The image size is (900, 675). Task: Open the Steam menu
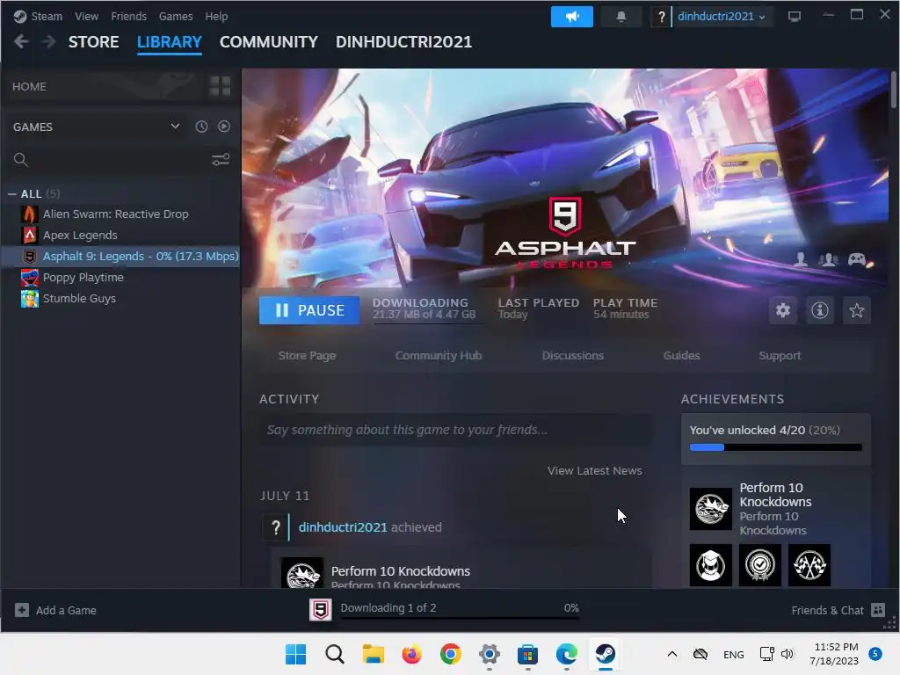47,17
